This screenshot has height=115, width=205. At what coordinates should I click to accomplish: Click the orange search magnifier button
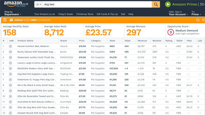tap(156, 4)
